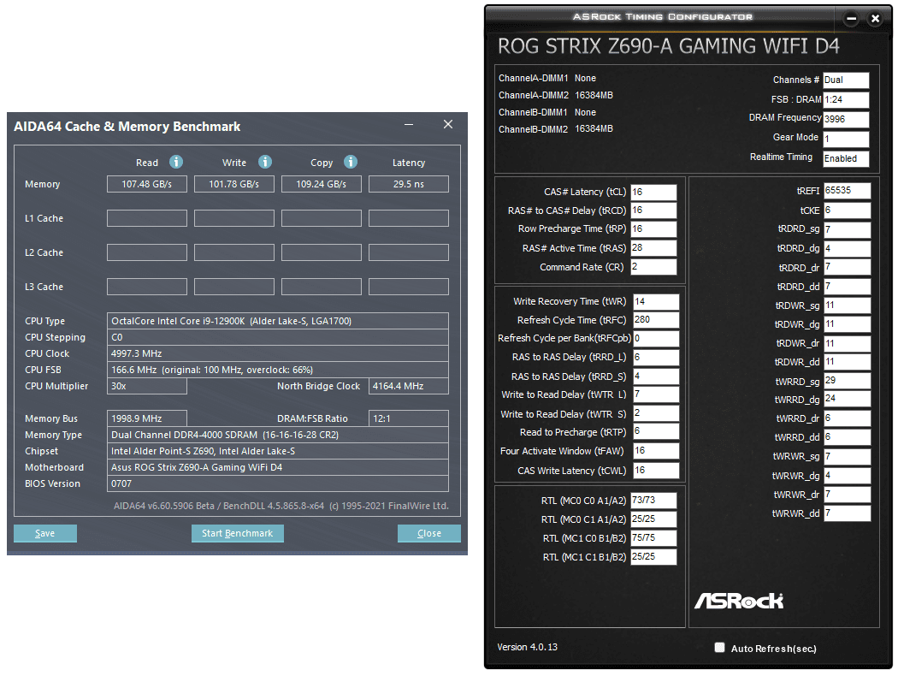
Task: Click the tRDRD_sg value field
Action: [x=847, y=229]
